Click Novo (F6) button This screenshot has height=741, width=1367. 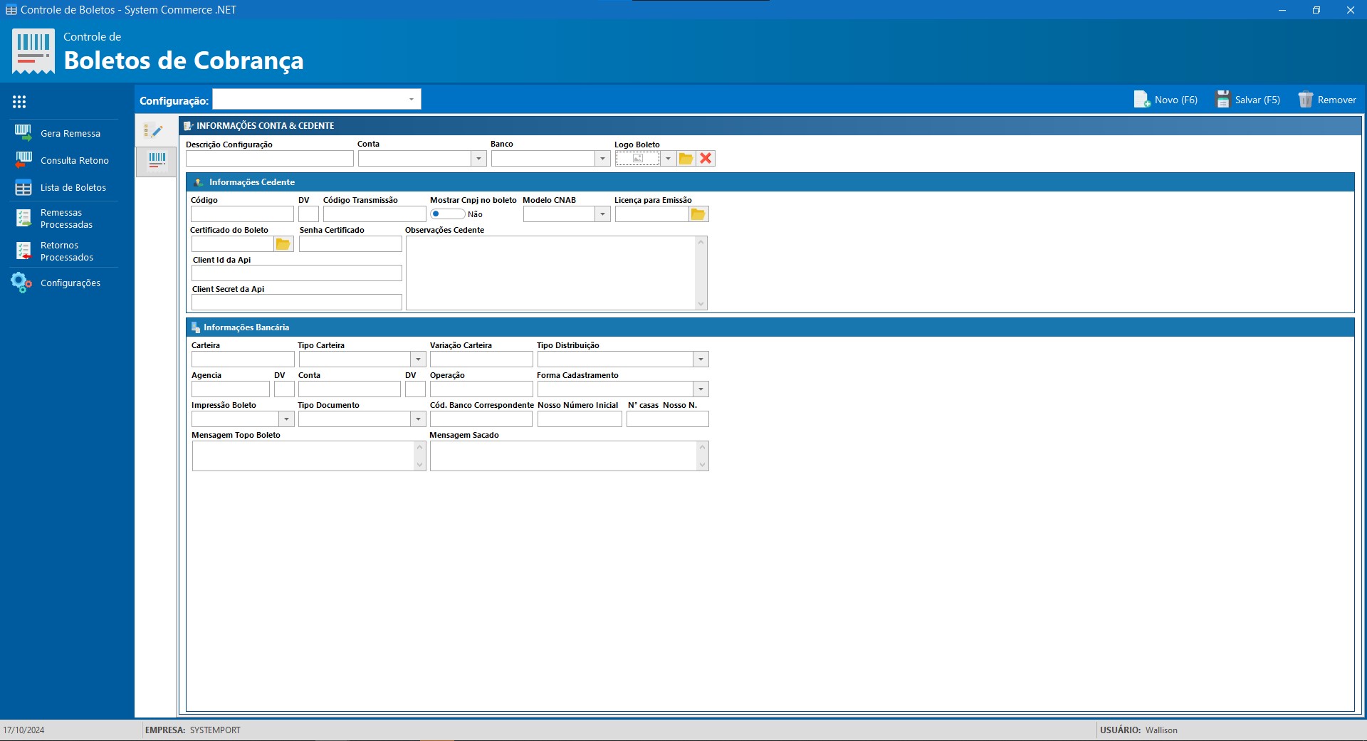click(1166, 100)
